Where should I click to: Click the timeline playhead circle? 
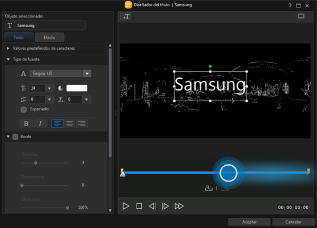coord(229,173)
